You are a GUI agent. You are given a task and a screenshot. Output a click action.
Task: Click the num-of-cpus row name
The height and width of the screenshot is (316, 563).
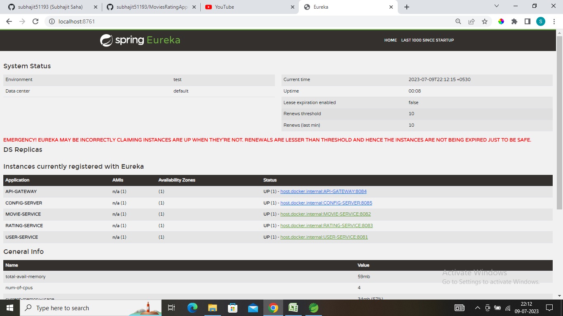(x=19, y=288)
